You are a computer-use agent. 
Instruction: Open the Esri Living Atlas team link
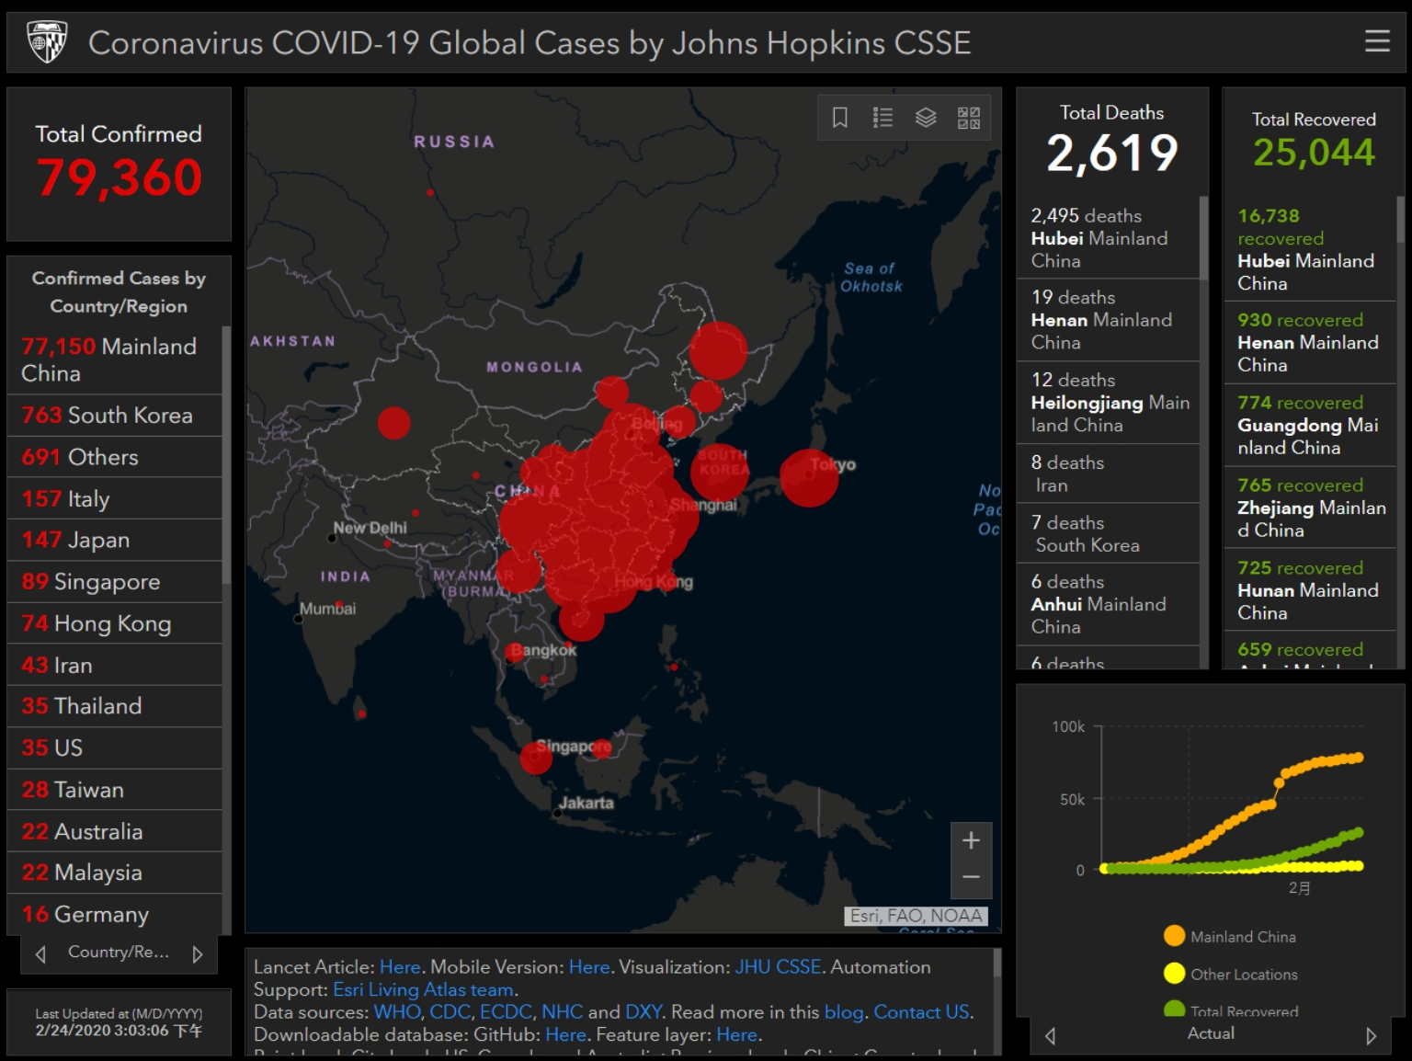(x=423, y=990)
